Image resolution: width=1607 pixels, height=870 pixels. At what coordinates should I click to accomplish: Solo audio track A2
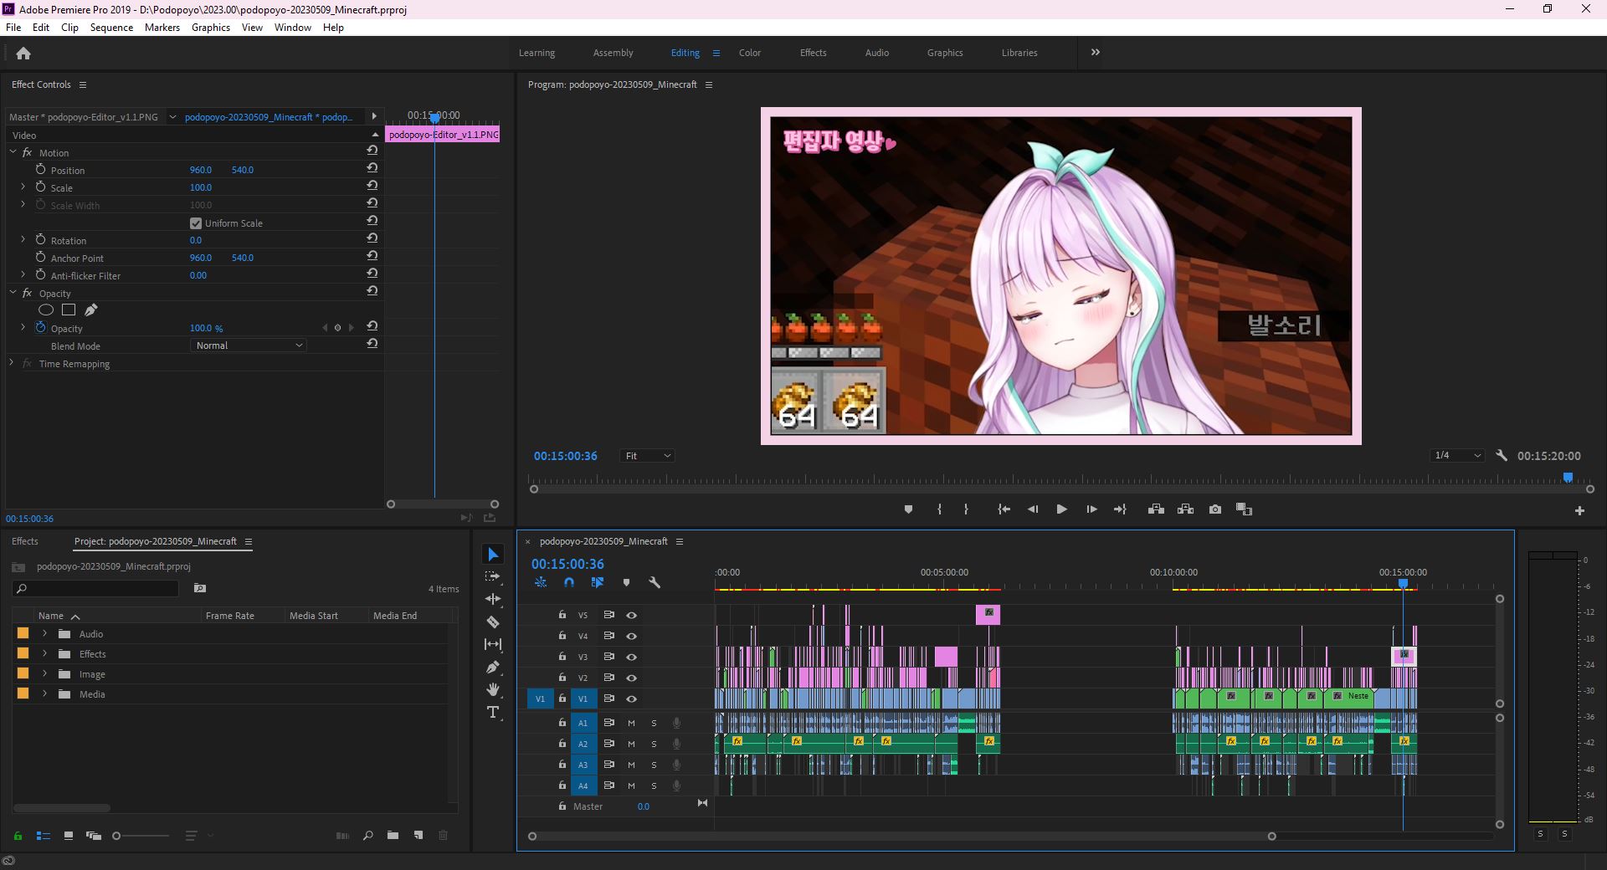tap(654, 744)
